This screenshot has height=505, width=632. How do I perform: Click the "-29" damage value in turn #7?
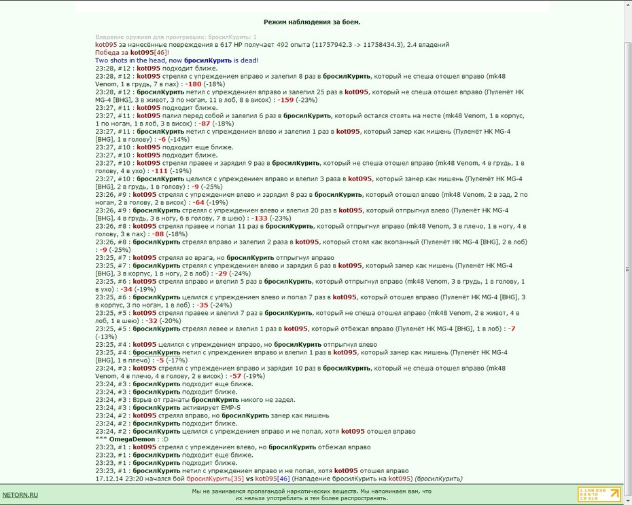pyautogui.click(x=221, y=274)
